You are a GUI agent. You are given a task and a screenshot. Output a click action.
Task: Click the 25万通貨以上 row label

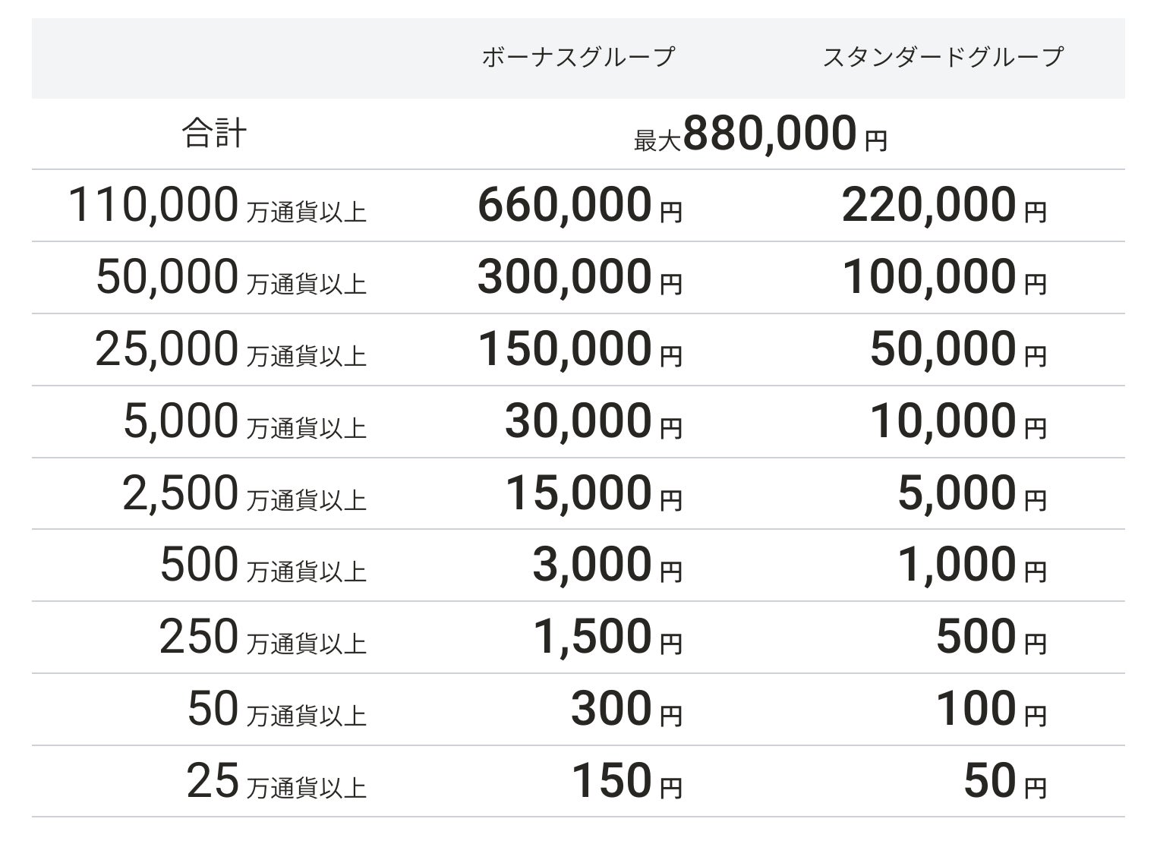point(276,782)
